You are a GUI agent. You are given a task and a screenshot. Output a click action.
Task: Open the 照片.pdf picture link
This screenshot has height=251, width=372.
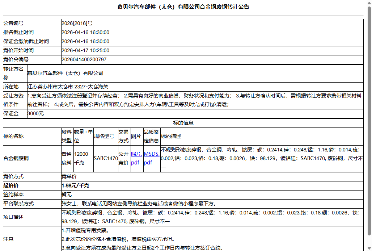click(x=136, y=158)
